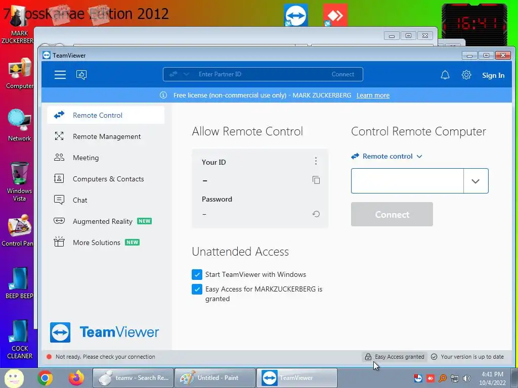518x388 pixels.
Task: Click the info icon in license banner
Action: (x=163, y=95)
